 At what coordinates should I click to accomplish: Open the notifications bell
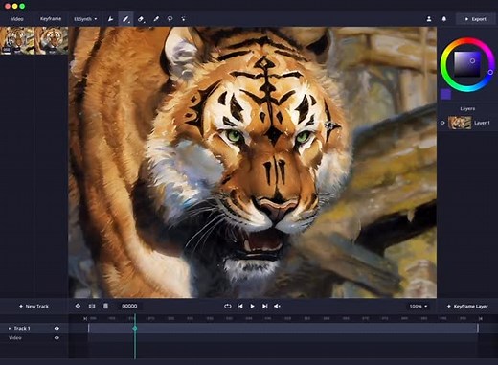click(444, 19)
